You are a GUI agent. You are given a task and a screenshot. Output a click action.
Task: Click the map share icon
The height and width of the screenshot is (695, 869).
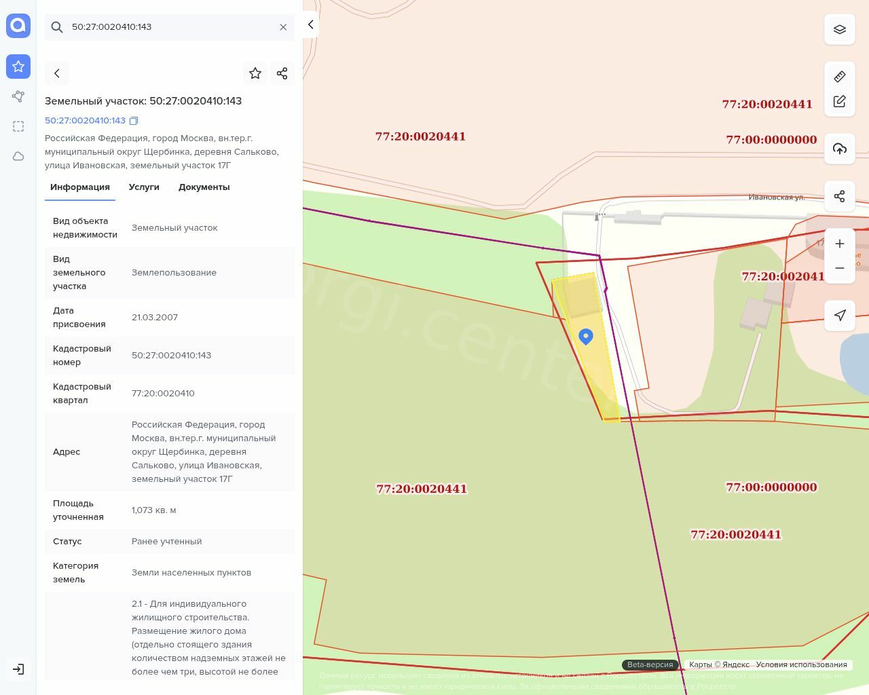(x=839, y=196)
